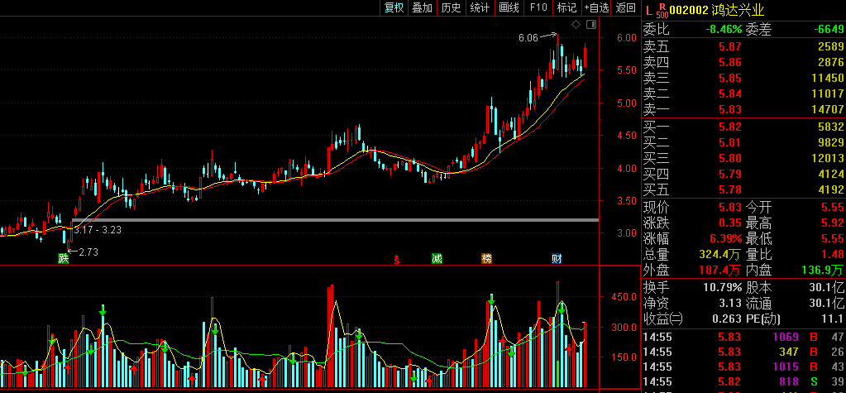Image resolution: width=846 pixels, height=393 pixels.
Task: Click the orange 榜 event marker
Action: pos(486,259)
